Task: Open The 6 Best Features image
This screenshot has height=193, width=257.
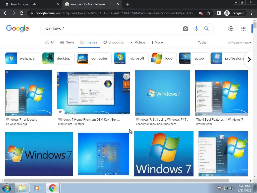Action: point(221,93)
